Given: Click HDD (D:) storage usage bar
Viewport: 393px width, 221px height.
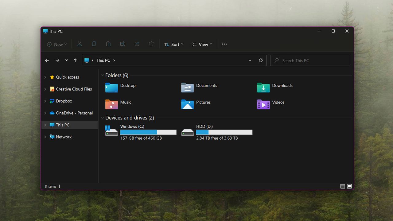Looking at the screenshot, I should click(x=224, y=132).
